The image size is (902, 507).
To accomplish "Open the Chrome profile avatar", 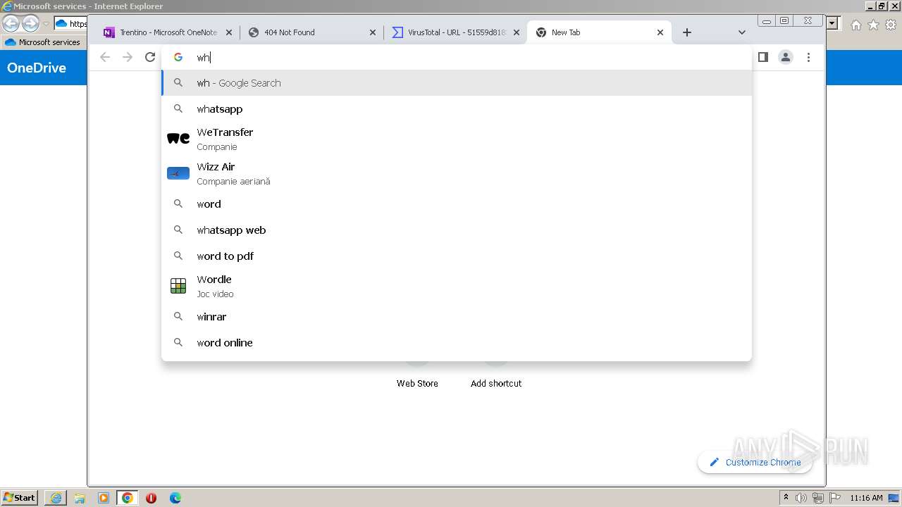I will pos(786,57).
